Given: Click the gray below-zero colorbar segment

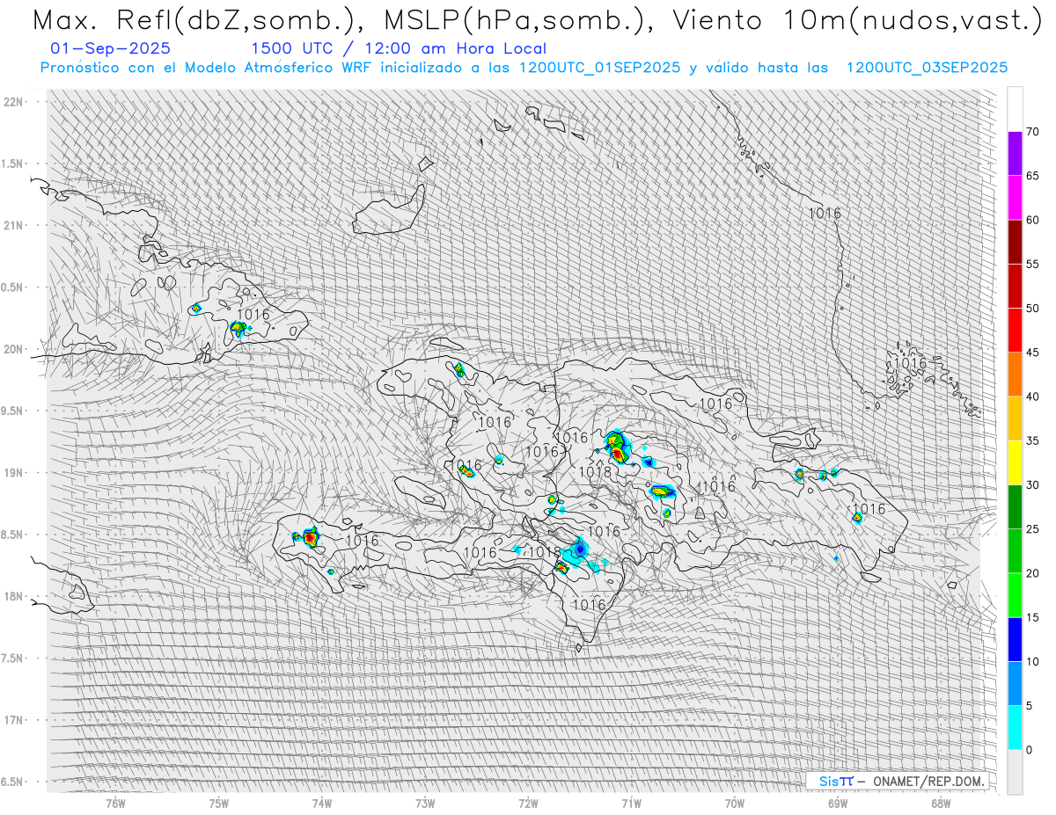Looking at the screenshot, I should (x=1015, y=772).
